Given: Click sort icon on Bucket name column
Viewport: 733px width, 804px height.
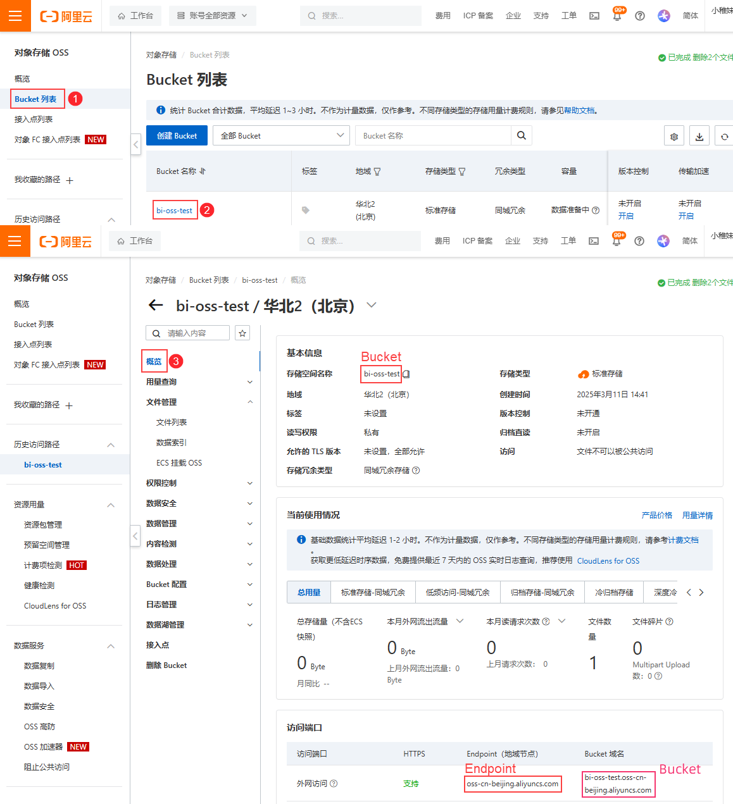Looking at the screenshot, I should point(203,171).
